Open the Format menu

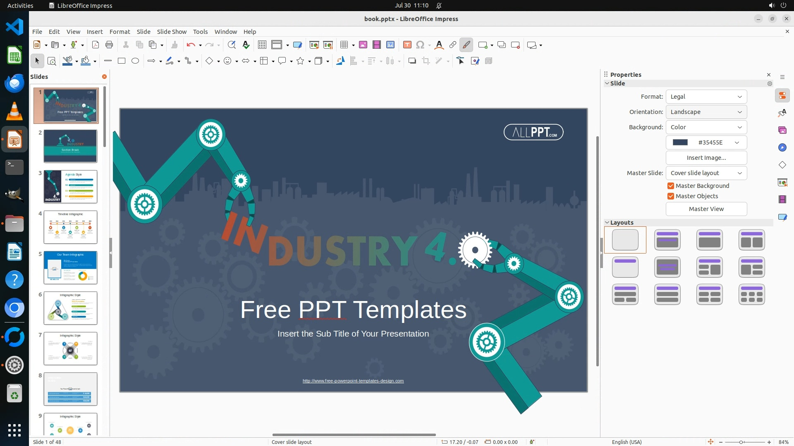[120, 32]
